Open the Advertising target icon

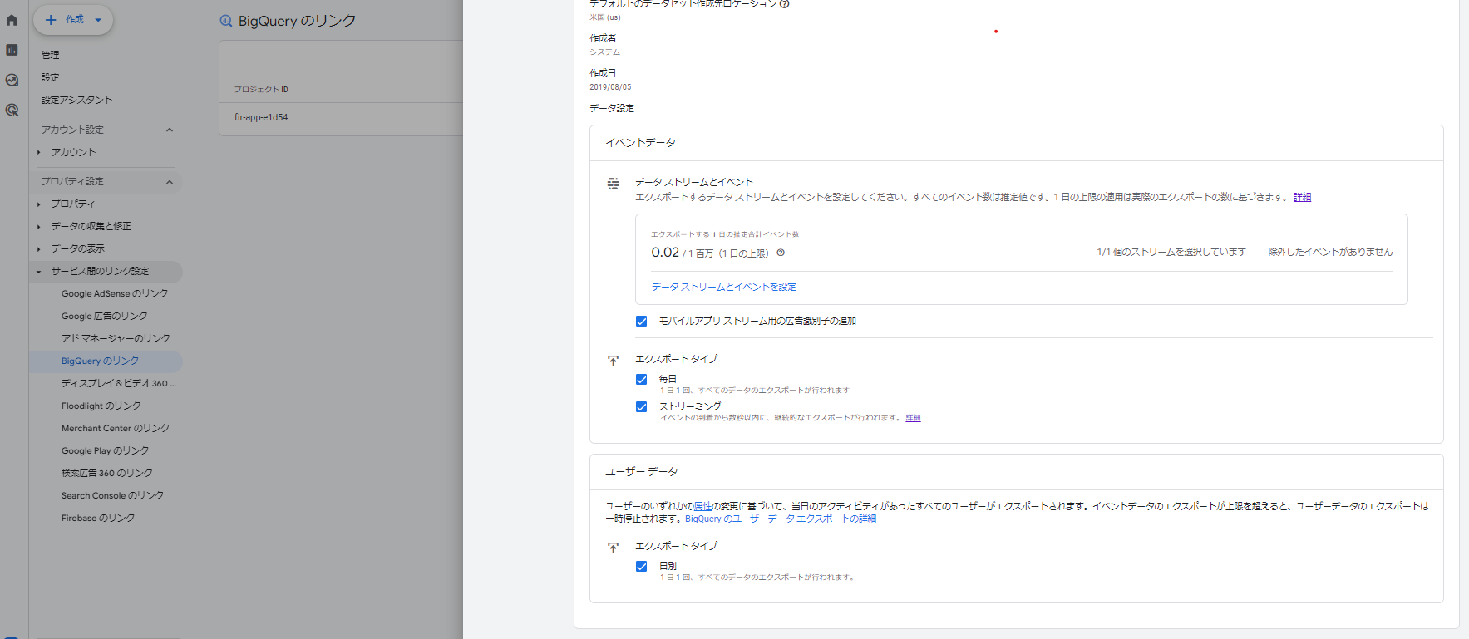[x=12, y=110]
